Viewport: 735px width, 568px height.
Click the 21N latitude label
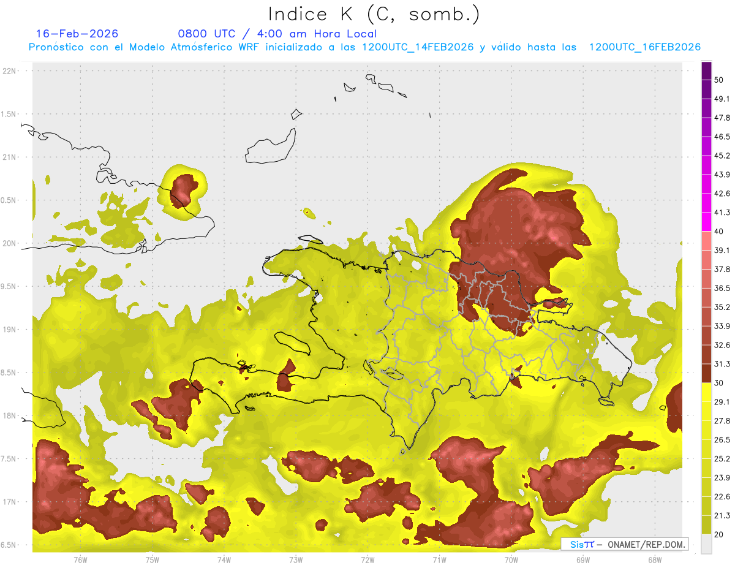click(10, 157)
